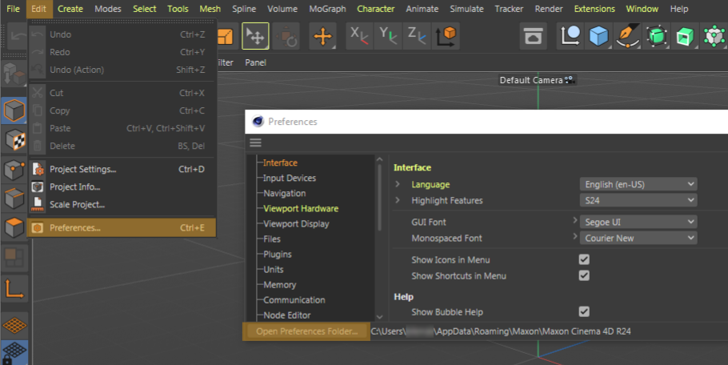Image resolution: width=728 pixels, height=365 pixels.
Task: Toggle X axis lock icon
Action: pos(359,36)
